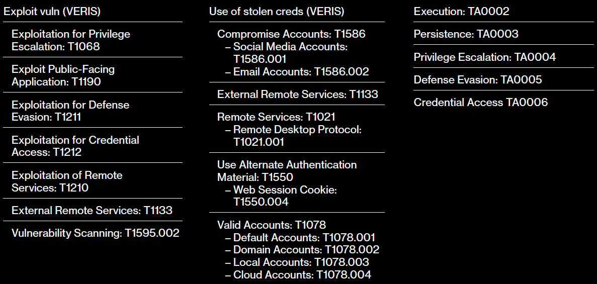This screenshot has height=284, width=597.
Task: Select Credential Access TA0006 tactic
Action: click(481, 102)
